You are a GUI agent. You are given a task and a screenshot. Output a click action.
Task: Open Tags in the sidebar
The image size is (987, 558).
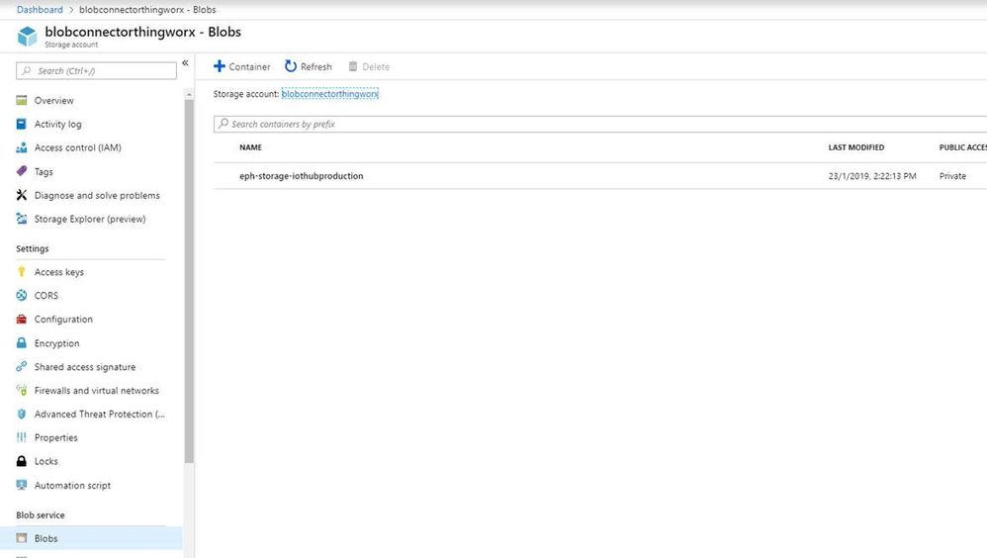click(x=44, y=171)
